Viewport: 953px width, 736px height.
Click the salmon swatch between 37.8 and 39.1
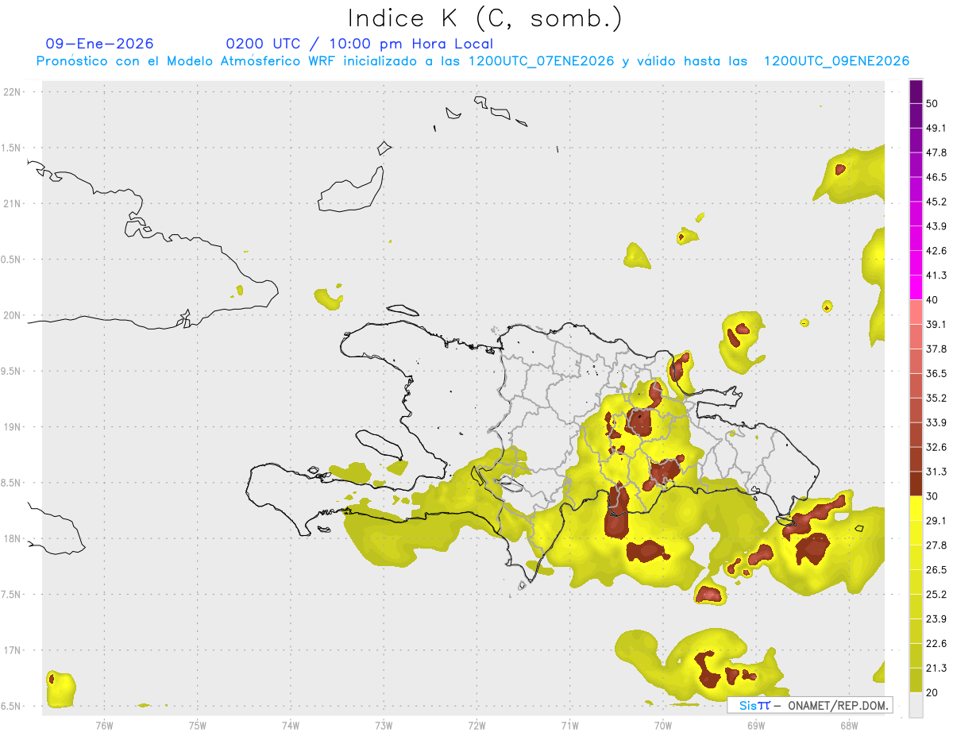916,337
